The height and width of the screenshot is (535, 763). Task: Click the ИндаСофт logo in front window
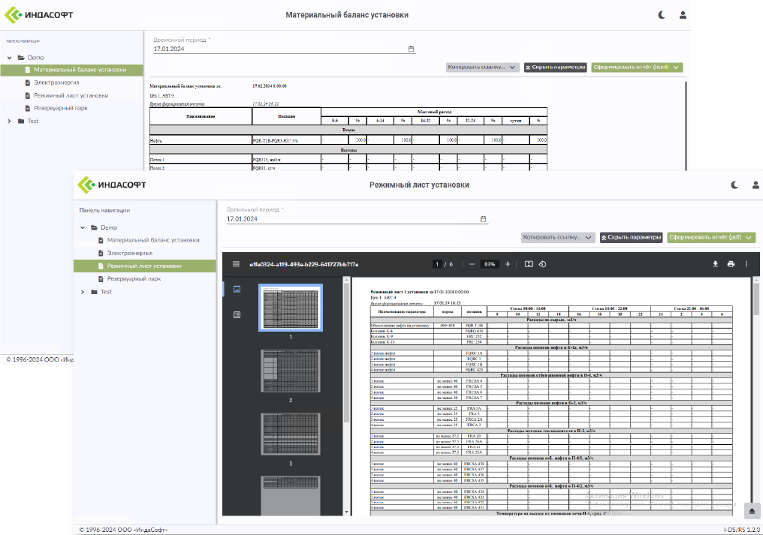pyautogui.click(x=112, y=185)
